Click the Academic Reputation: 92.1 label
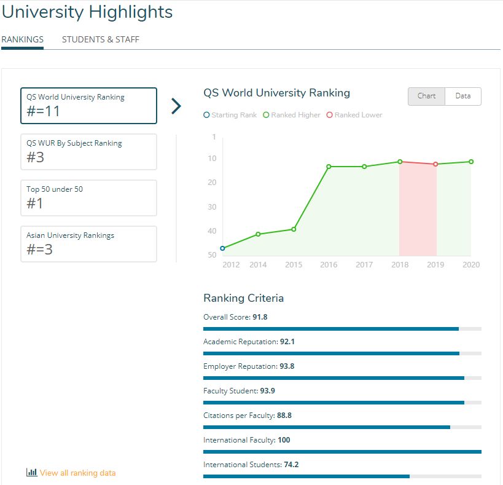This screenshot has height=485, width=503. click(249, 342)
